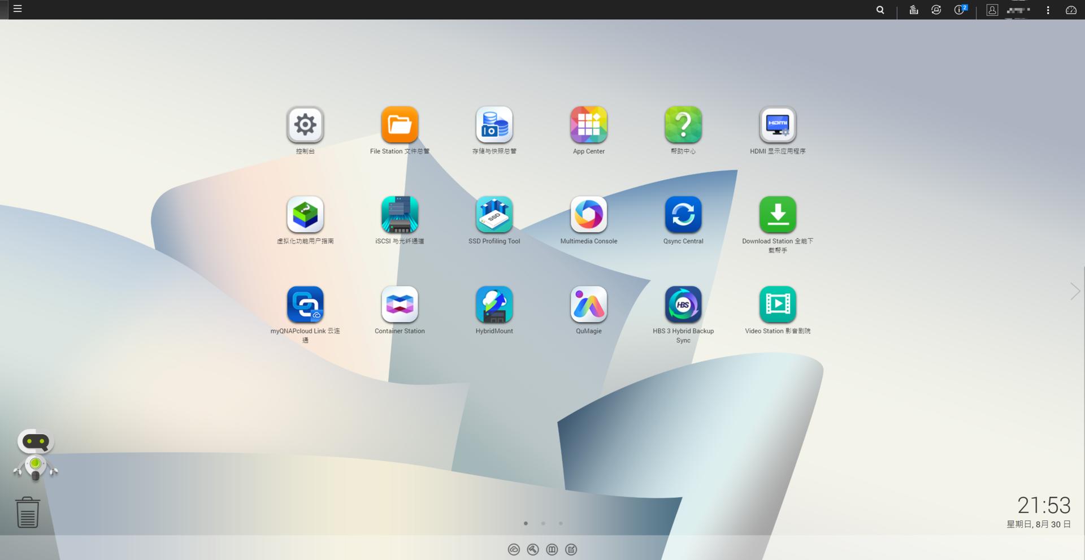
Task: Click the book icon in bottom bar
Action: [552, 549]
